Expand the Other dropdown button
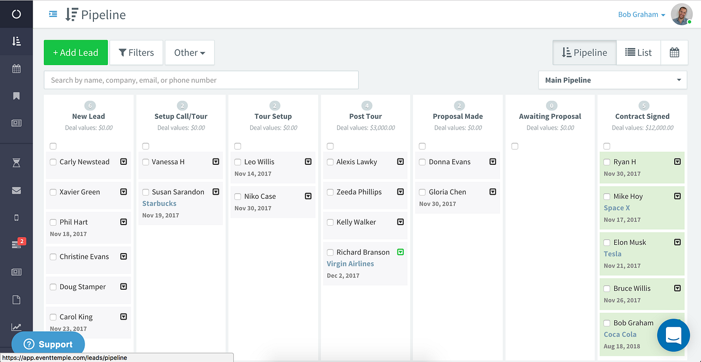The width and height of the screenshot is (701, 362). [x=189, y=53]
